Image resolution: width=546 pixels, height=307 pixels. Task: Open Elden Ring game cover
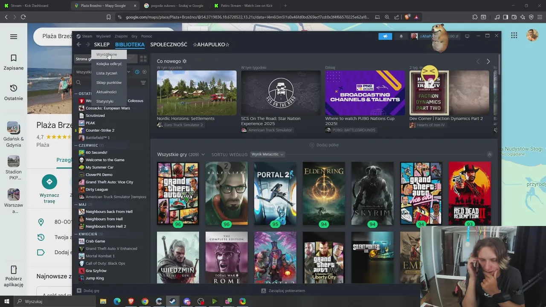coord(324,193)
